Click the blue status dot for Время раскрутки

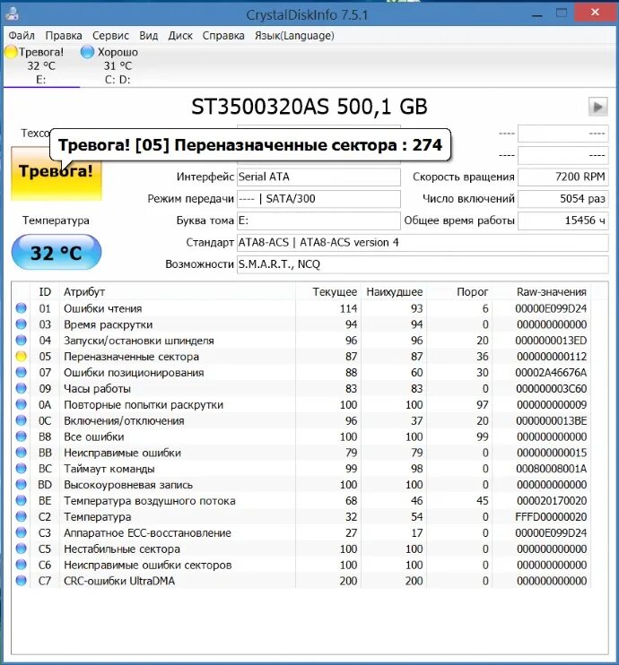[21, 324]
